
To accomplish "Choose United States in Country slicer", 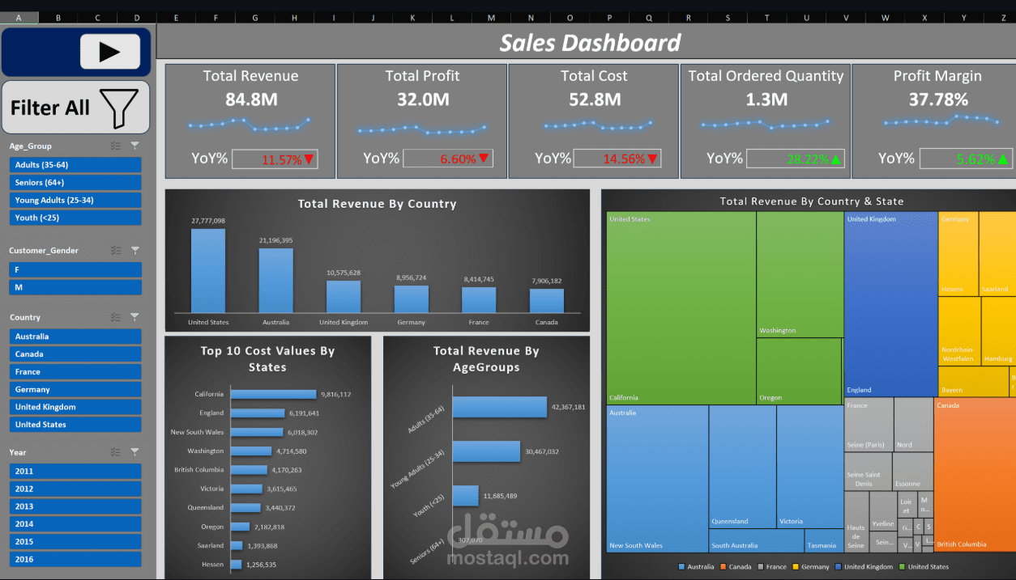I will [x=75, y=425].
